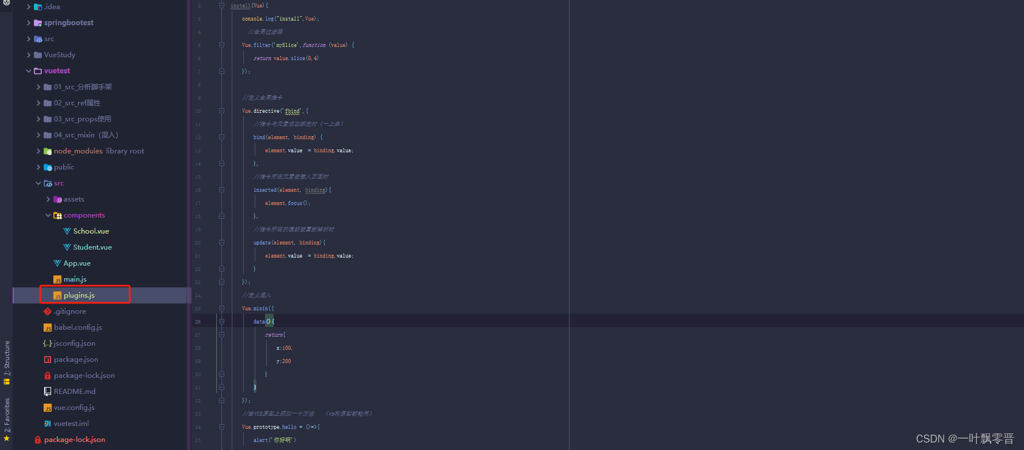Image resolution: width=1024 pixels, height=450 pixels.
Task: Click the Vue icon beside School.vue
Action: pos(67,231)
